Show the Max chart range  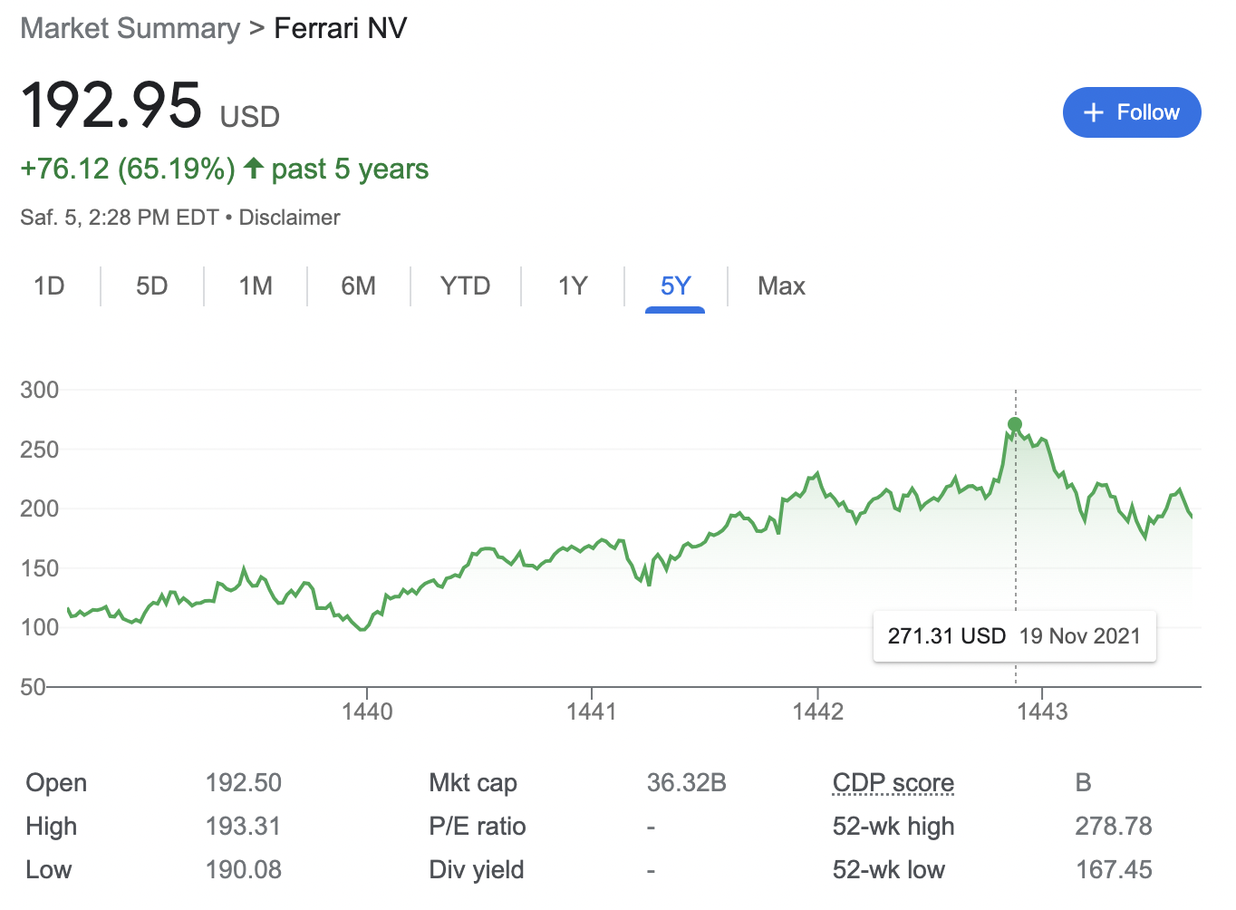(781, 286)
